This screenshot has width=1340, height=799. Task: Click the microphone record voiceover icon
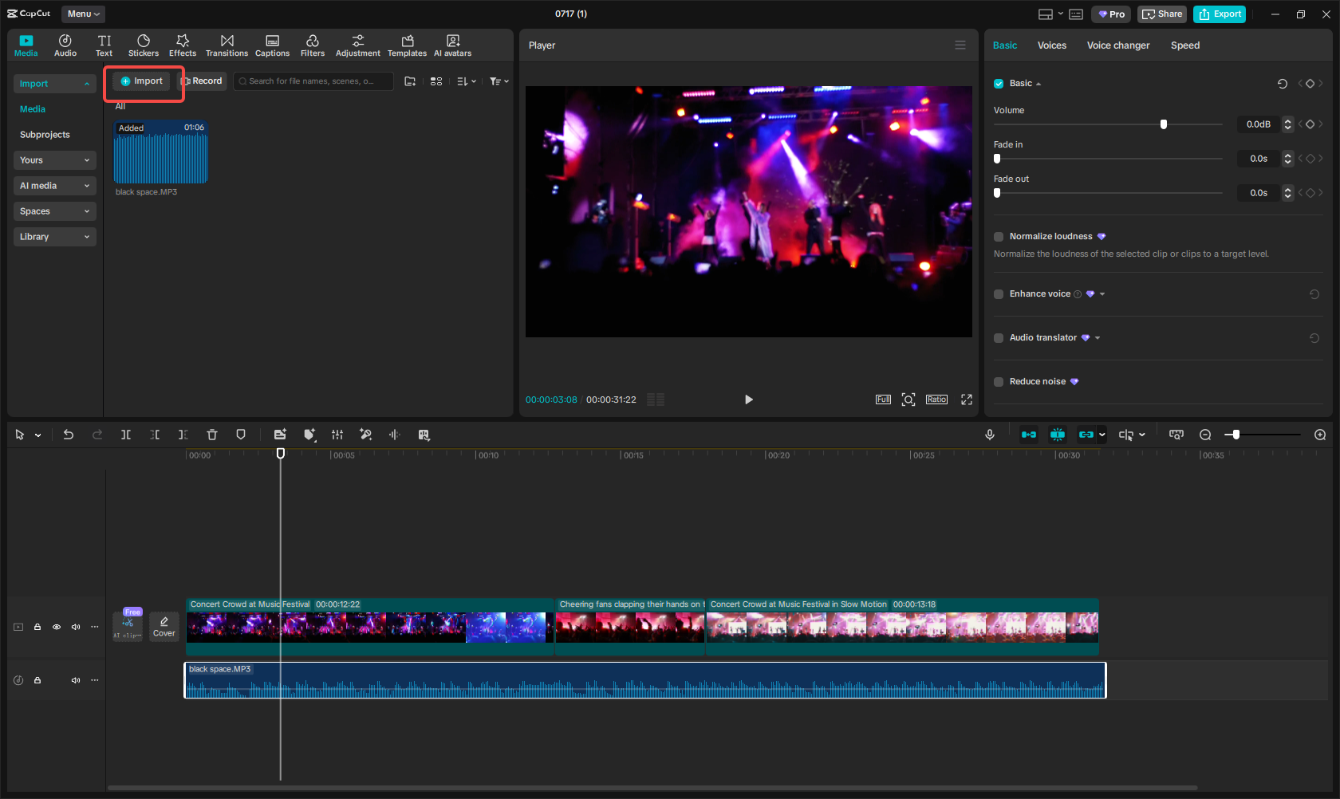coord(990,435)
